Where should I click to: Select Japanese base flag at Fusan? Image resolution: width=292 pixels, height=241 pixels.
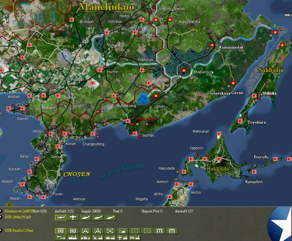[x=44, y=197]
